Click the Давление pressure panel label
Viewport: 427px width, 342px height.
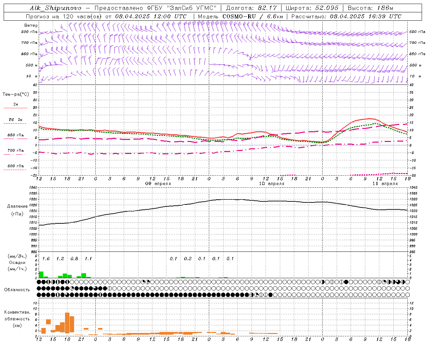17,206
